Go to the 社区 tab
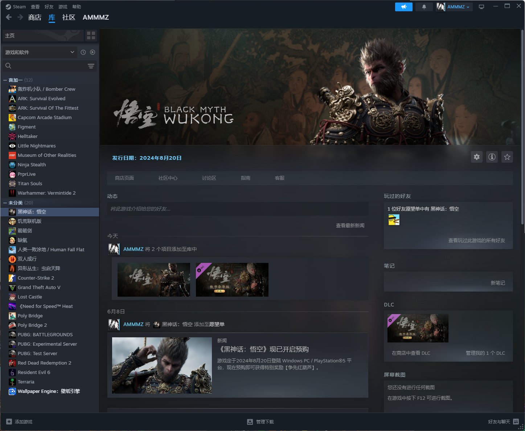The image size is (525, 431). pyautogui.click(x=69, y=17)
